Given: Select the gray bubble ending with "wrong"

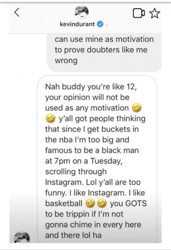Looking at the screenshot, I should [x=104, y=53].
